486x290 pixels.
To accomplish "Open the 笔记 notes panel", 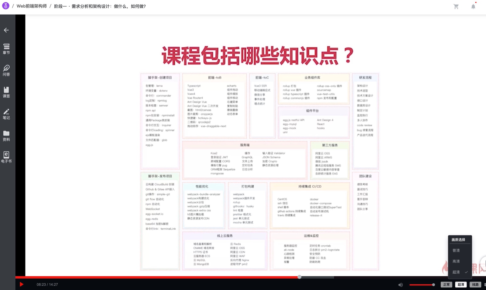I will tap(6, 114).
